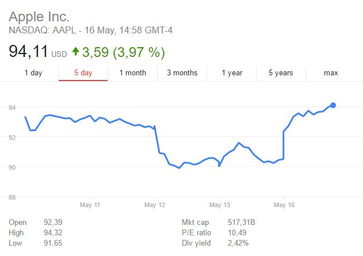
Task: Click the green up arrow icon
Action: [75, 53]
